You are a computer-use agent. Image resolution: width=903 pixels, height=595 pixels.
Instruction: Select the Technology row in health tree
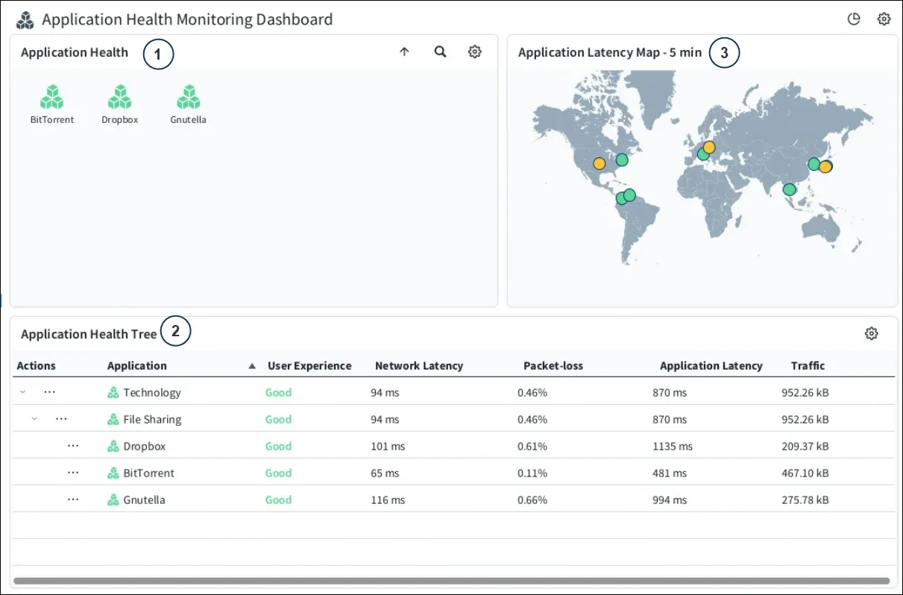pyautogui.click(x=152, y=393)
